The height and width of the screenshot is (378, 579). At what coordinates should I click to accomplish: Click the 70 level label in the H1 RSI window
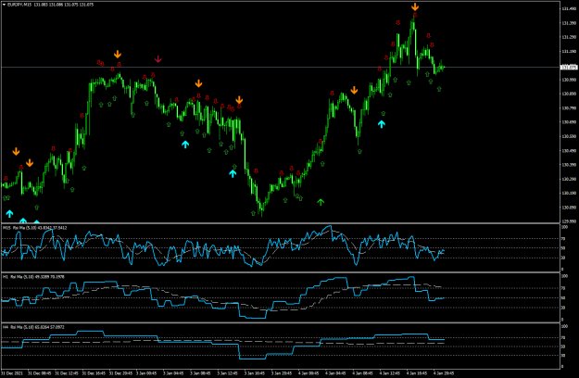pos(563,288)
